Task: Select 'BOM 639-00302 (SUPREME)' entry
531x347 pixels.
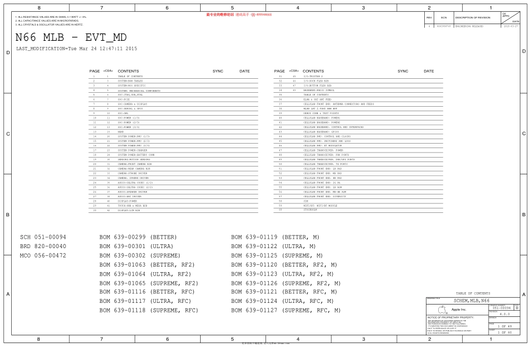Action: (x=140, y=255)
